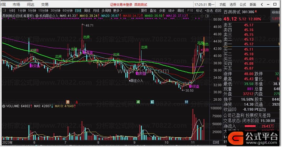Toggle the side panel icon beside diamond
This screenshot has width=282, height=147.
[x=207, y=16]
